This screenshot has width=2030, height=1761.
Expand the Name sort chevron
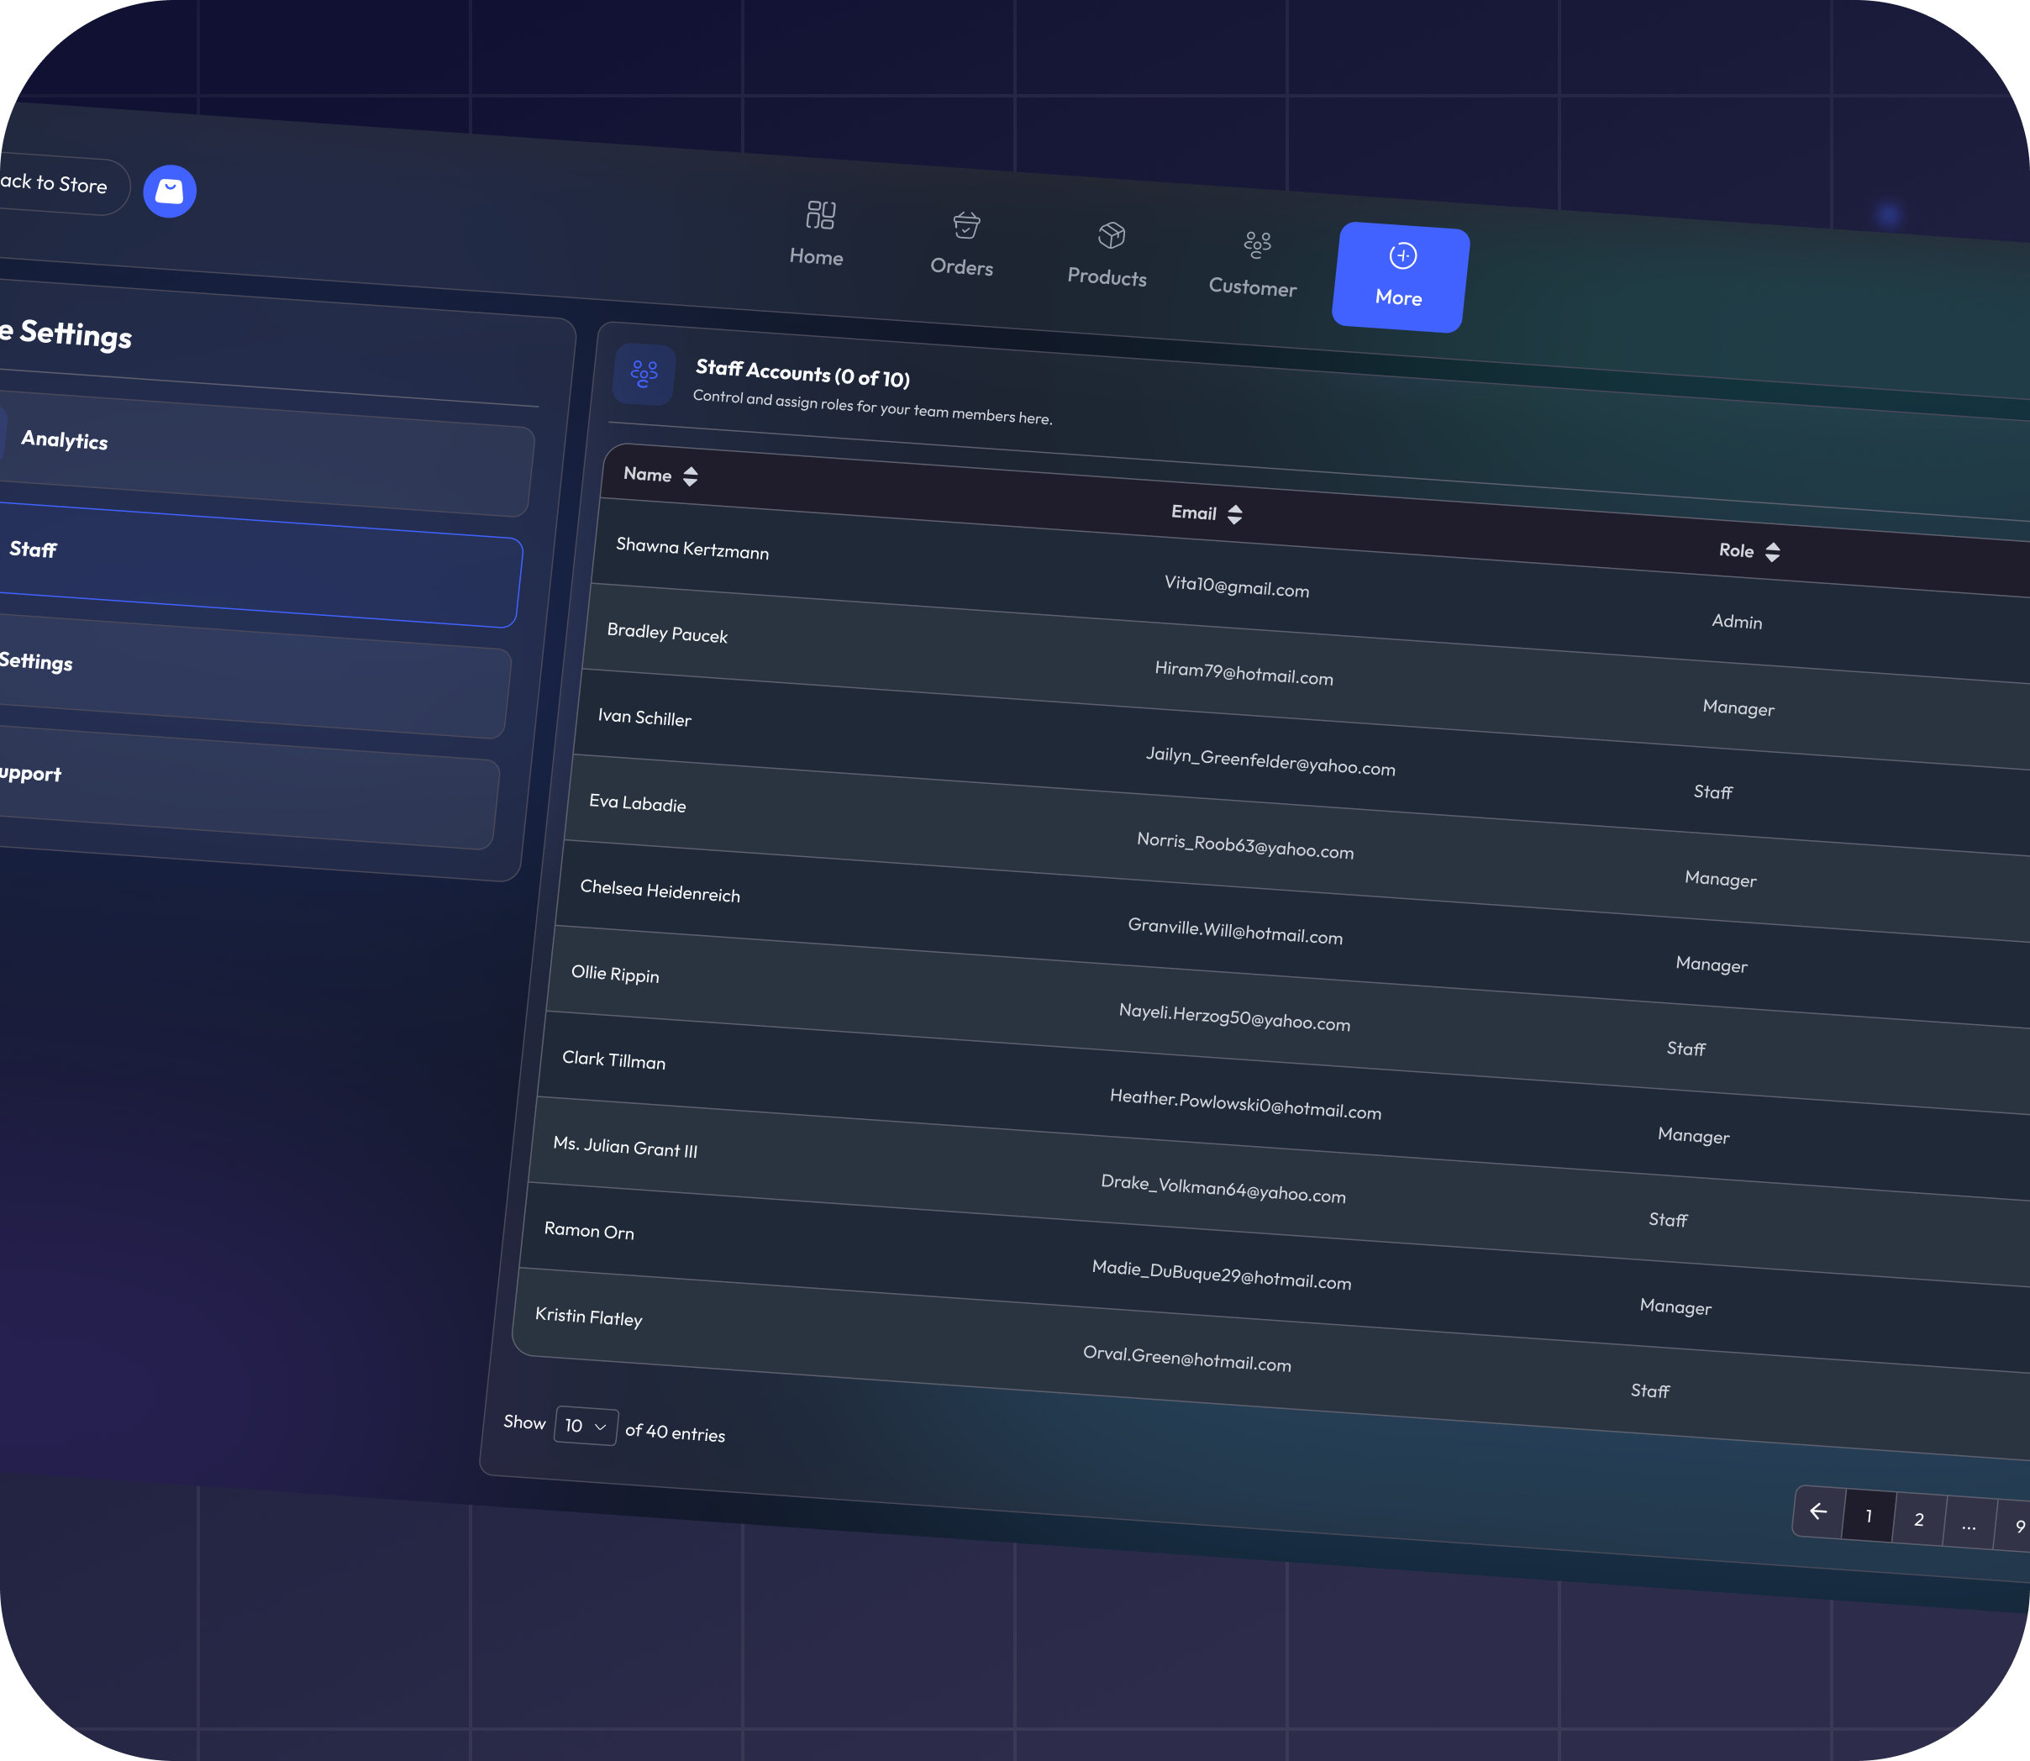690,476
